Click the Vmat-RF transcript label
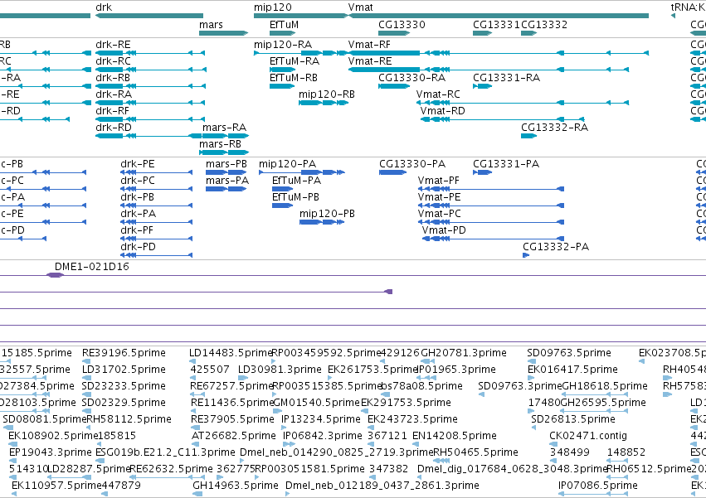The height and width of the screenshot is (498, 706). click(x=369, y=45)
